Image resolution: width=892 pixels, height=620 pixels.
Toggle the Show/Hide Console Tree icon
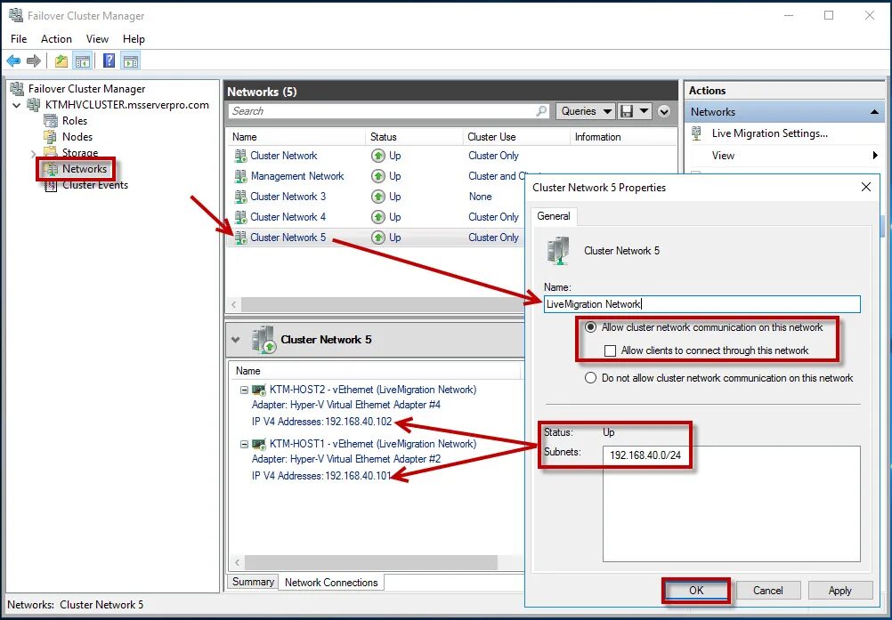(x=83, y=60)
